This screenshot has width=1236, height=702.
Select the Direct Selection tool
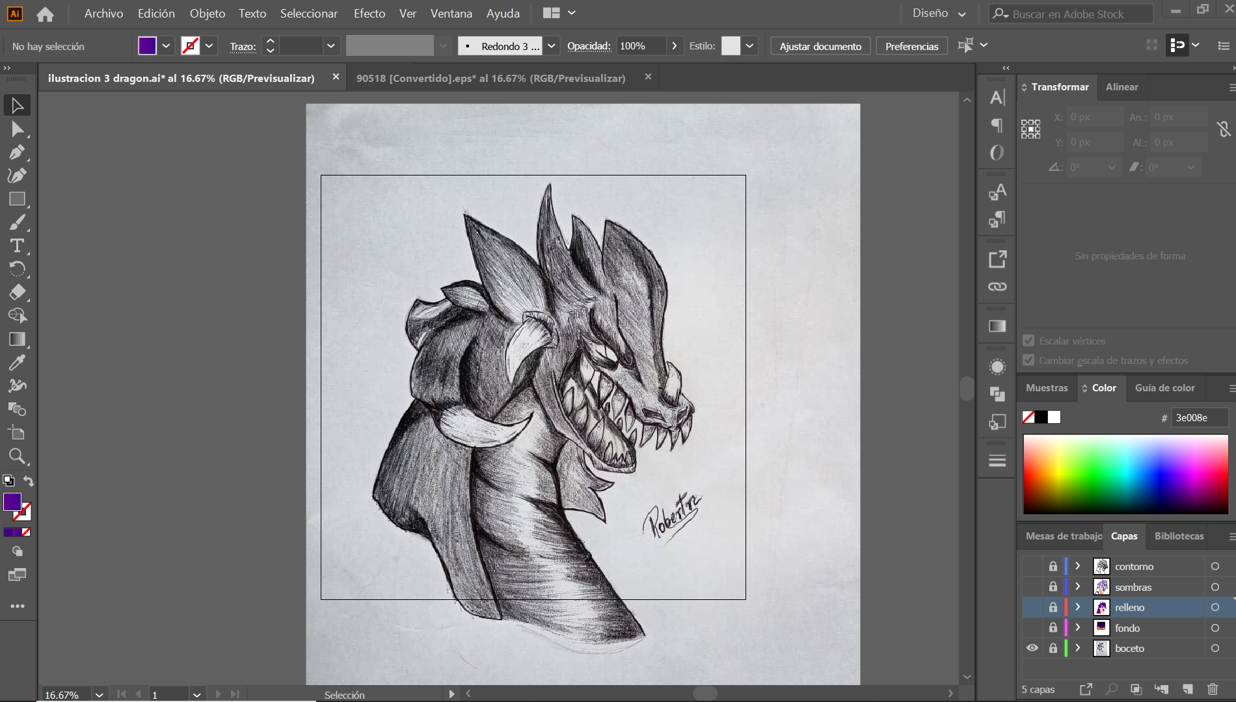coord(18,129)
